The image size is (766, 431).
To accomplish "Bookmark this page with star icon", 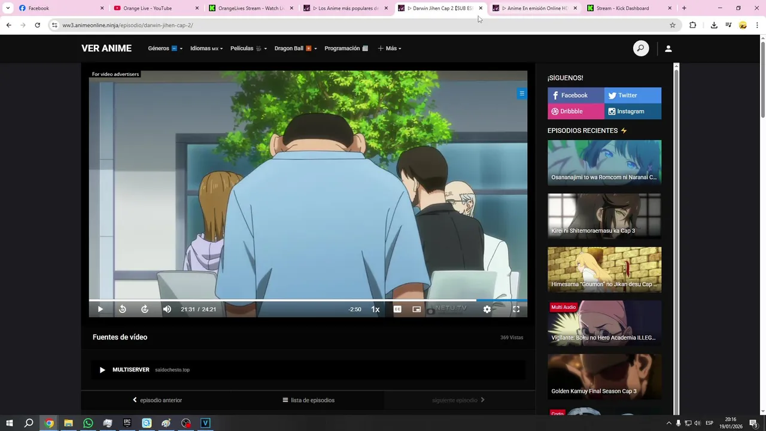I will tap(673, 25).
